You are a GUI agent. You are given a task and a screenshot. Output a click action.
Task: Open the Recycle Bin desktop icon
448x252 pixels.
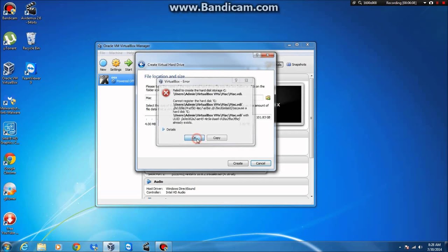coord(31,41)
